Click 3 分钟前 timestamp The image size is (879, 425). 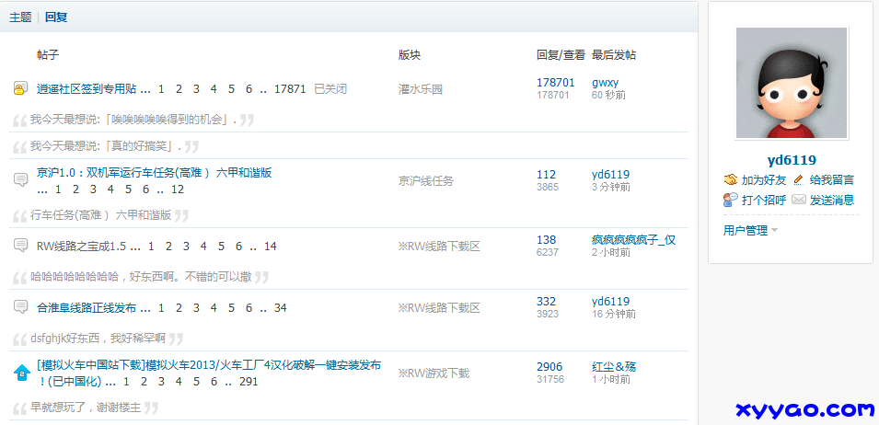[610, 187]
